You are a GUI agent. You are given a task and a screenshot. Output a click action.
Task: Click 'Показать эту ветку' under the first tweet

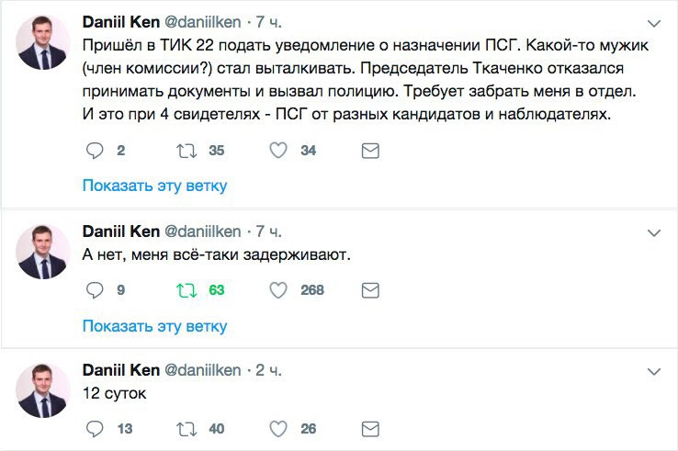tap(154, 186)
